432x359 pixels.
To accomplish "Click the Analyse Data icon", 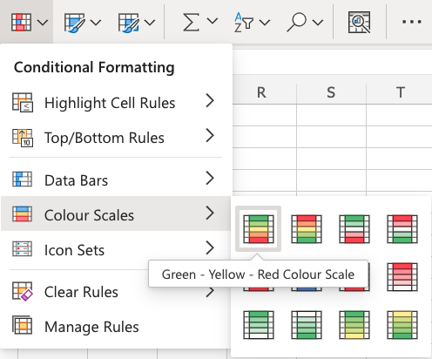I will [x=359, y=22].
